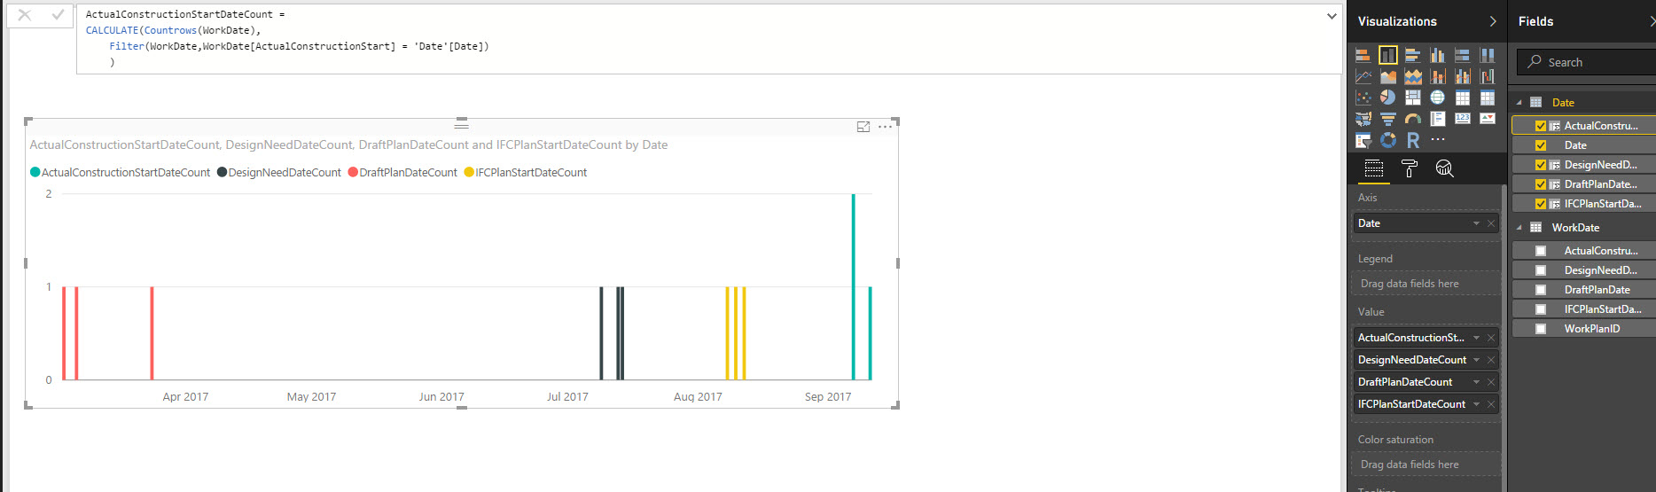Open the import custom visual ellipsis
1656x492 pixels.
(x=1438, y=140)
